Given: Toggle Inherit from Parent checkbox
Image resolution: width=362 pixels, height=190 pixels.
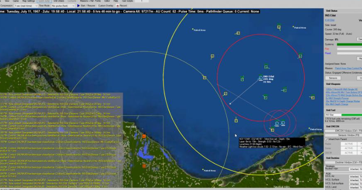Looking at the screenshot, I should [x=326, y=140].
